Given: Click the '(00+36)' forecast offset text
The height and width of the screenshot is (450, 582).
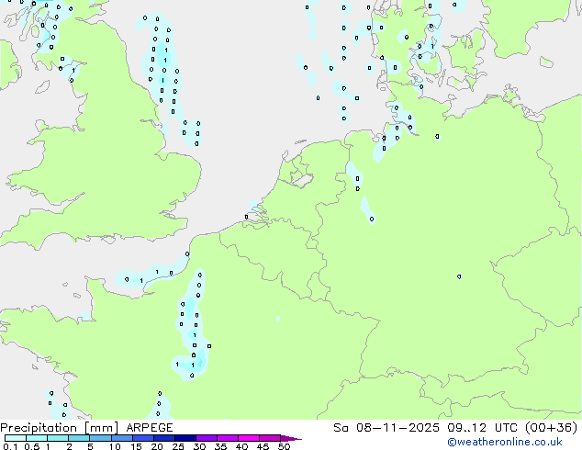Looking at the screenshot, I should pyautogui.click(x=551, y=428).
